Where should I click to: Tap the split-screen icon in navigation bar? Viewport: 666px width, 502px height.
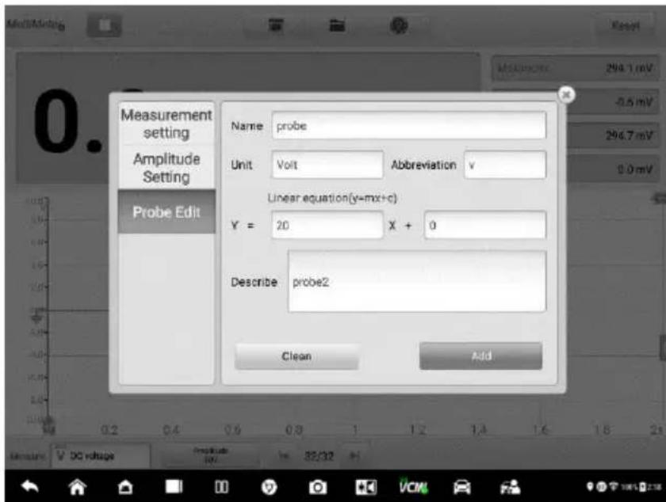[x=221, y=487]
